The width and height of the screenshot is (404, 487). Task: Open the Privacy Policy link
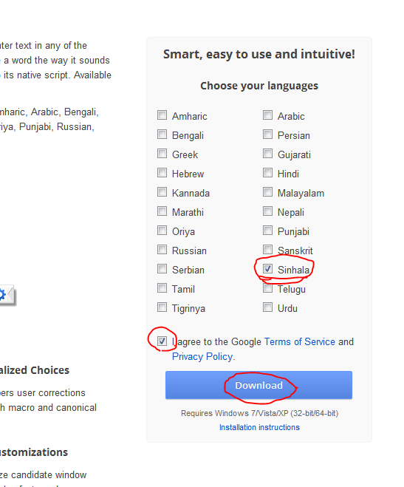click(x=202, y=356)
